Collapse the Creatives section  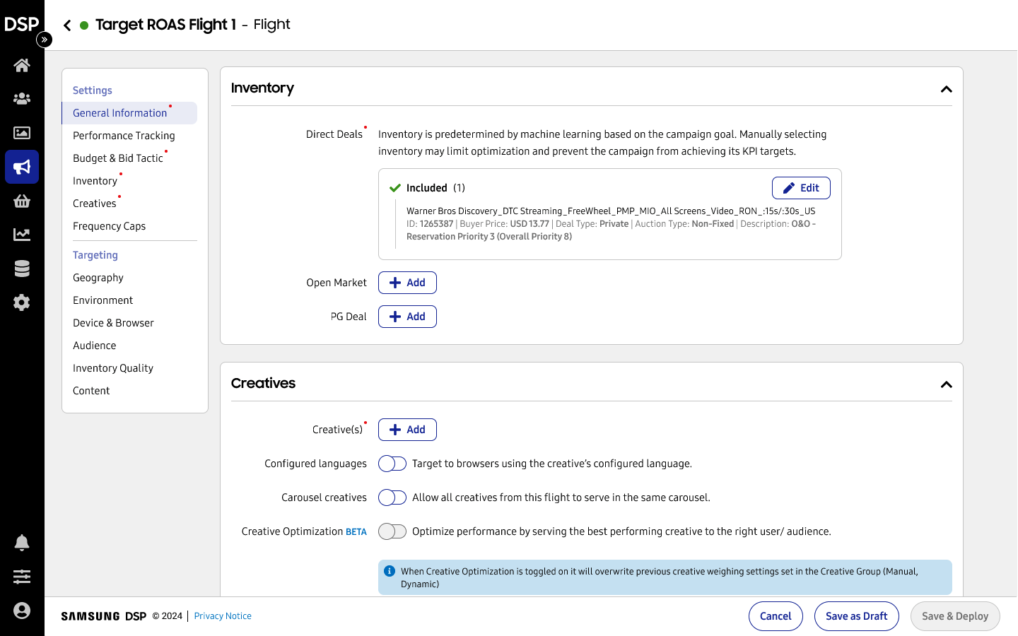[946, 384]
